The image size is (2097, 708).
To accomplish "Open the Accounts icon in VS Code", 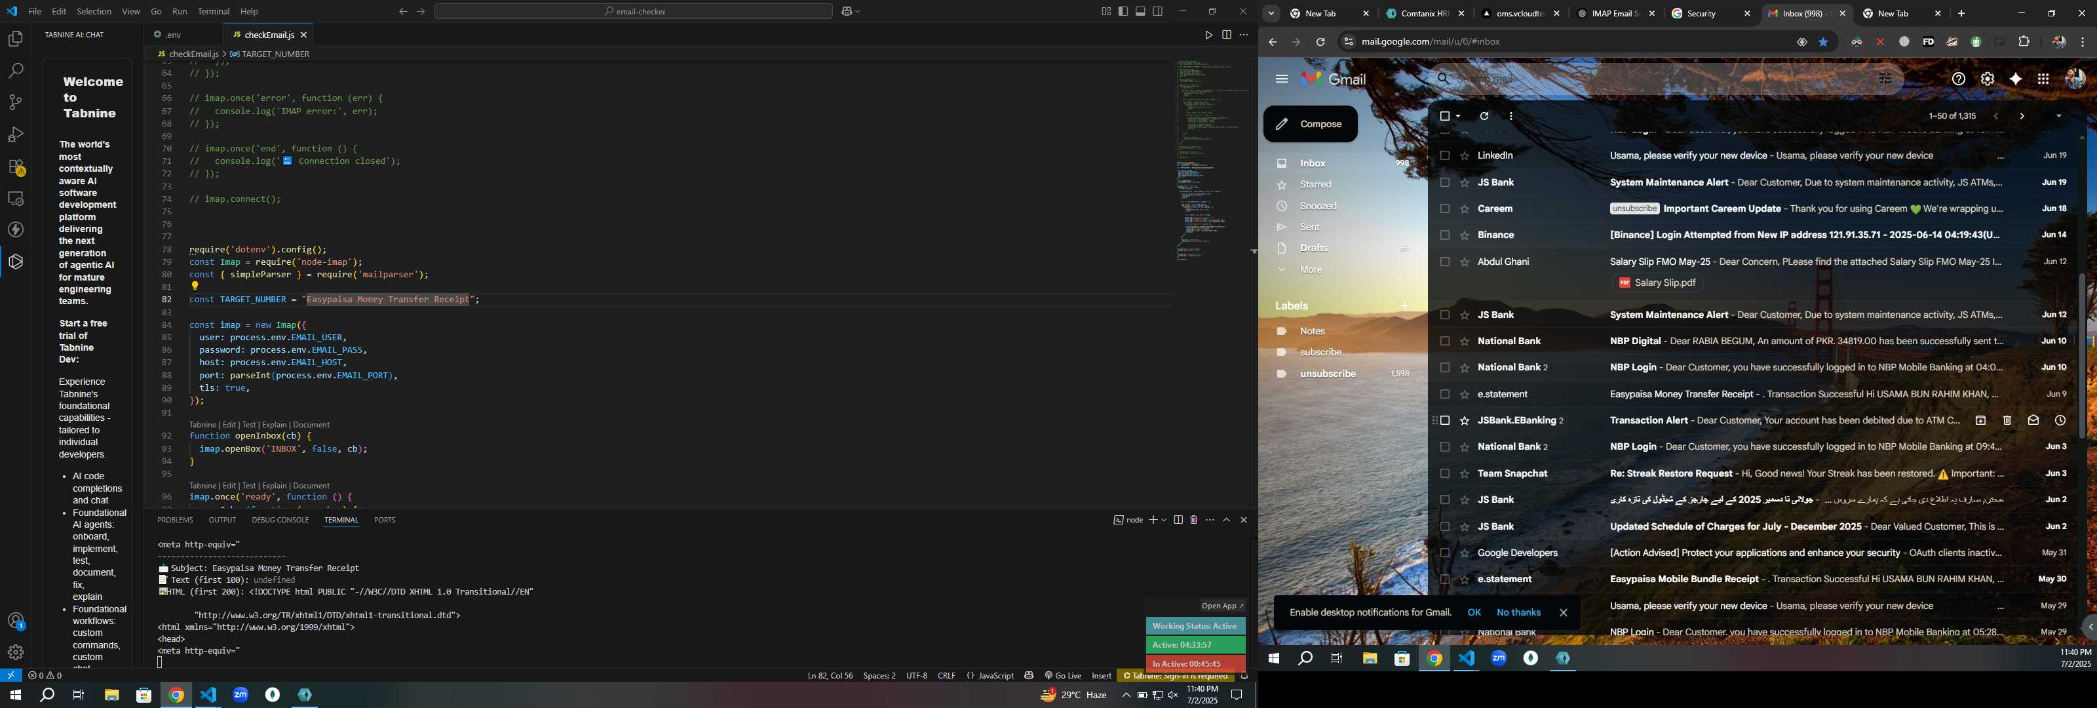I will click(16, 621).
